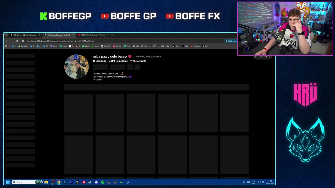Open the DriveGH bookmark
Image resolution: width=335 pixels, height=188 pixels.
pyautogui.click(x=23, y=46)
